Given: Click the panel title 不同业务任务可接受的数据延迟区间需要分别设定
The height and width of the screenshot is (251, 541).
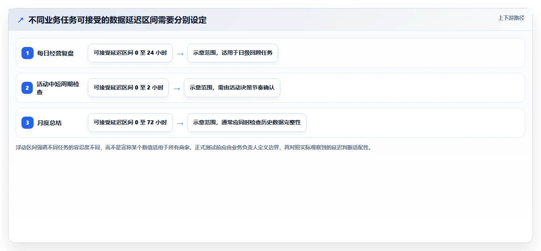Looking at the screenshot, I should (x=117, y=20).
